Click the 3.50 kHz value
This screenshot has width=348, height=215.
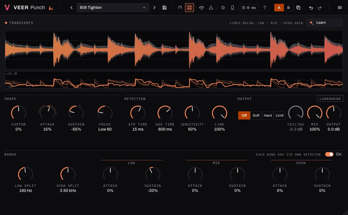[68, 191]
